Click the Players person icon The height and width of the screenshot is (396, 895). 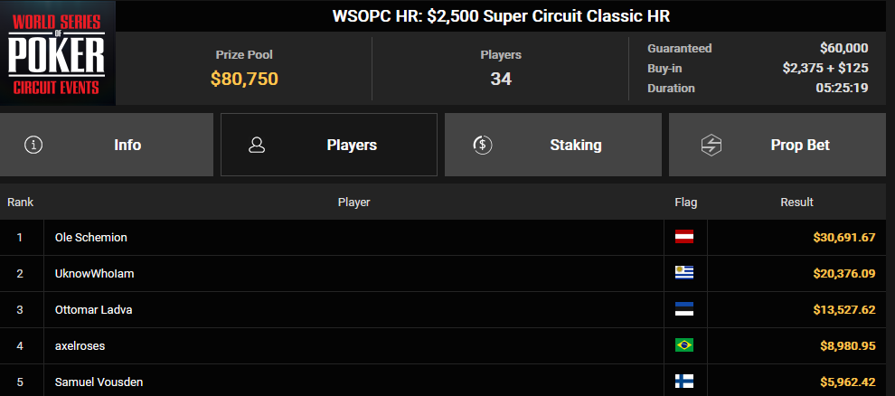pyautogui.click(x=257, y=145)
